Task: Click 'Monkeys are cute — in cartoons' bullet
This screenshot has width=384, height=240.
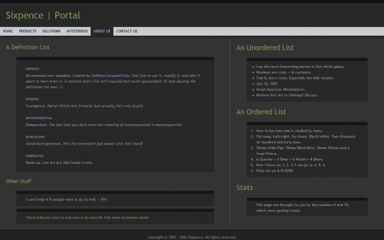Action: coord(284,72)
